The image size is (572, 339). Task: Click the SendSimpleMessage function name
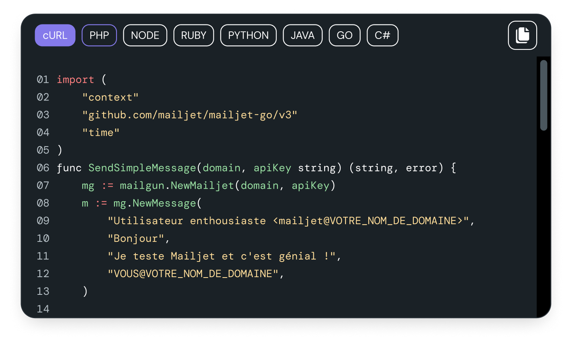point(142,168)
